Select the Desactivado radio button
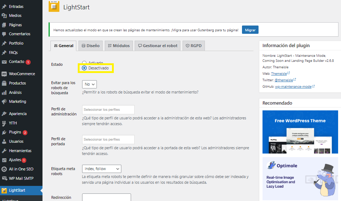The image size is (341, 201). pos(84,68)
